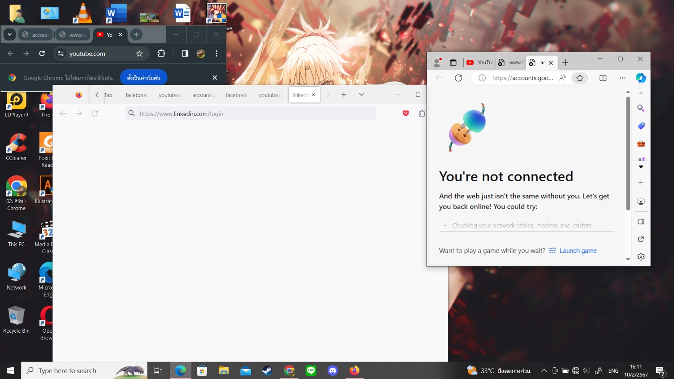Click site info icon beside youtube.com
674x379 pixels.
coord(61,54)
